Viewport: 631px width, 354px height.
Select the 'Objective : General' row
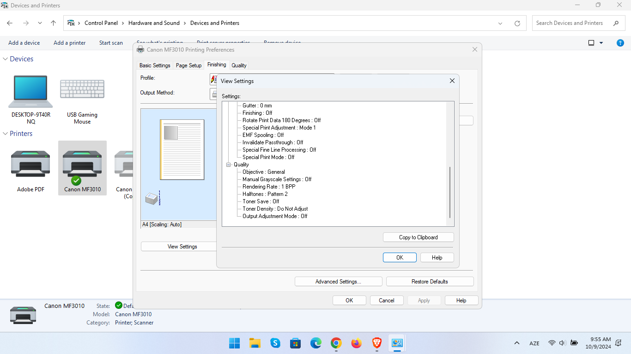coord(263,172)
